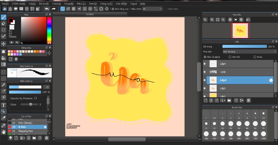Click the Redo arrow in toolbar
Viewport: 278px width, 145px height.
[53, 9]
